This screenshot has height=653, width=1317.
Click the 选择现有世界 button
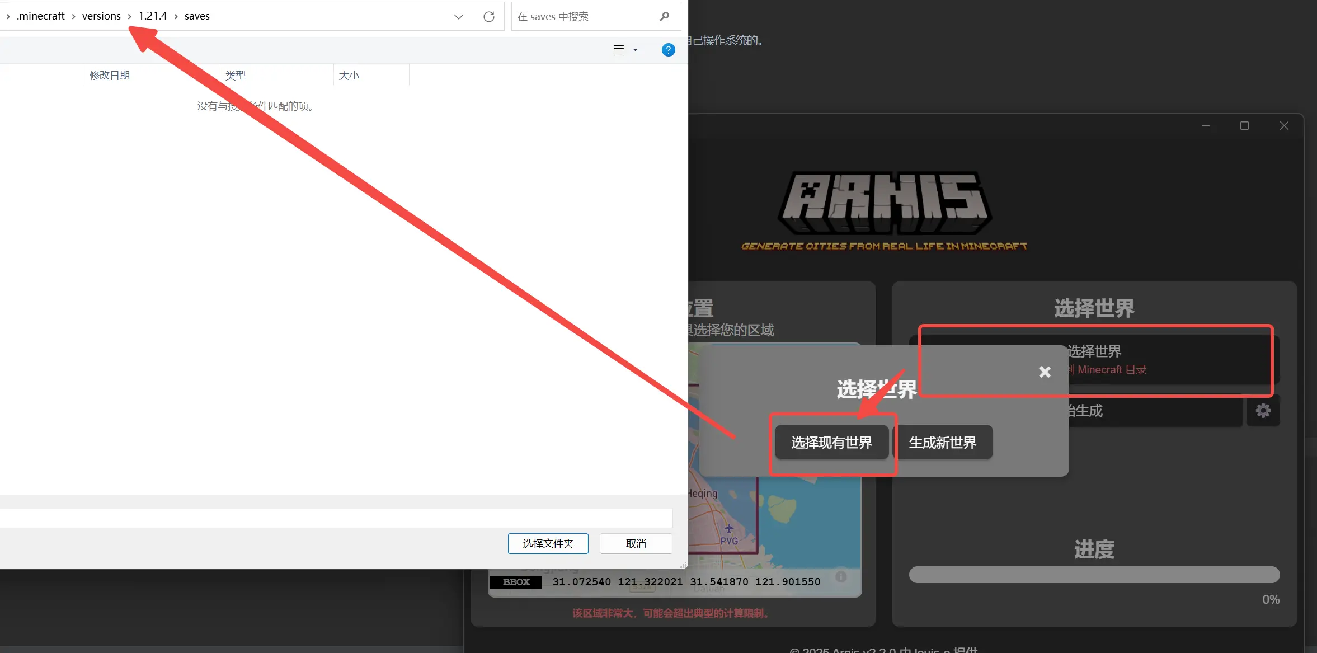point(831,443)
